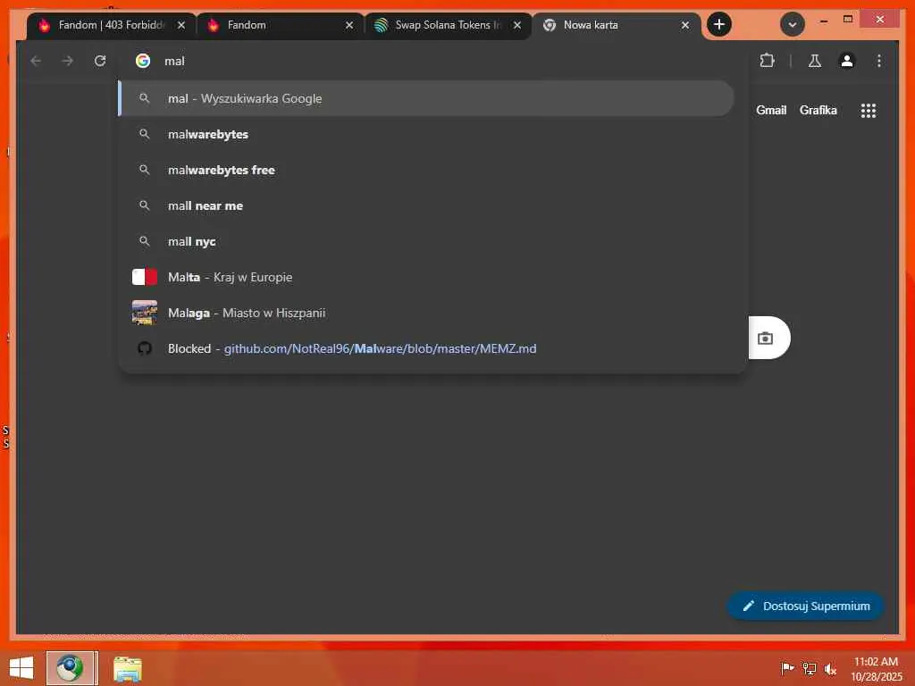Image resolution: width=915 pixels, height=686 pixels.
Task: Close the Nowa karta tab
Action: (685, 25)
